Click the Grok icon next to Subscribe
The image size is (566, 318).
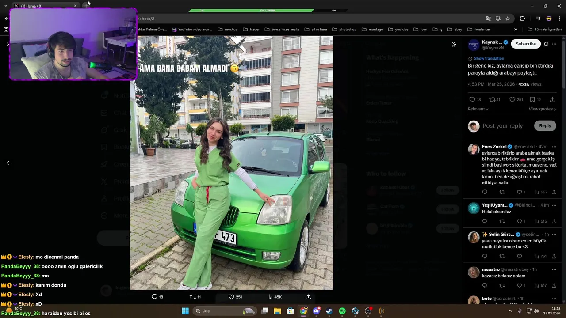coord(546,44)
